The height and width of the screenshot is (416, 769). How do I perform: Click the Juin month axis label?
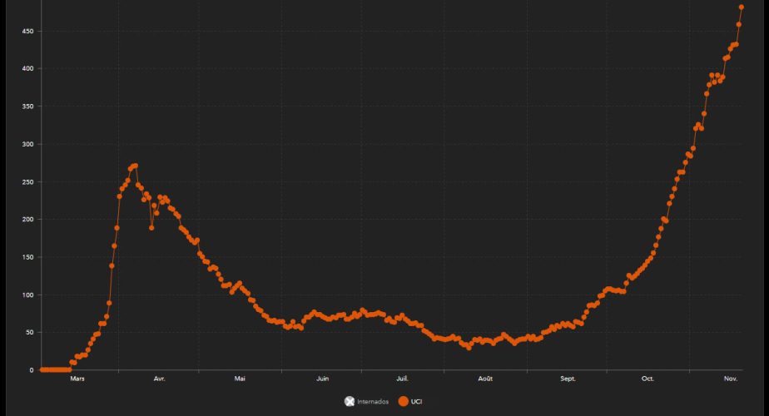tap(322, 379)
